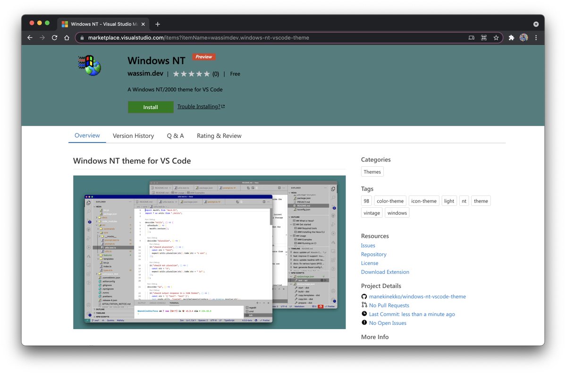This screenshot has width=566, height=374.
Task: Click the open issues warning icon
Action: click(x=364, y=323)
